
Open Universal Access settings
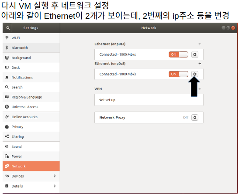pos(31,107)
